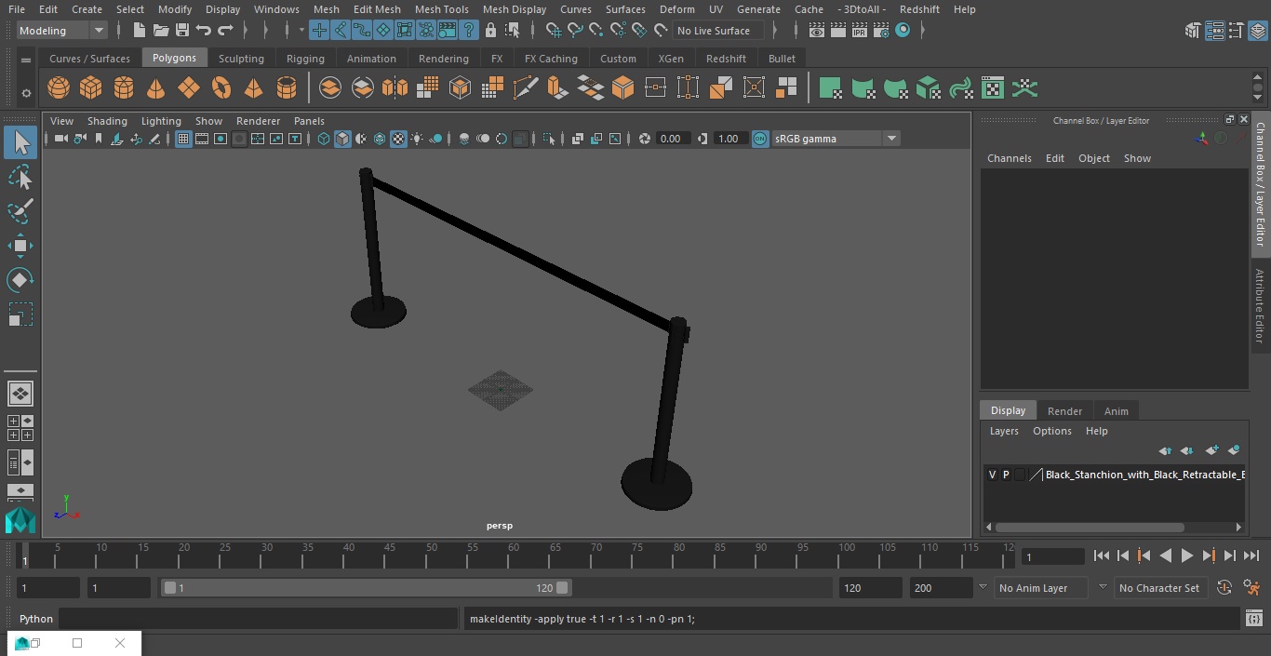Create a polygon cone from shelf
This screenshot has height=656, width=1271.
156,88
